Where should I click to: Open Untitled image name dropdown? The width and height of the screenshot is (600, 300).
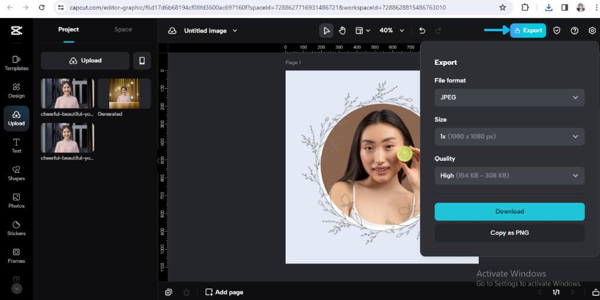[211, 31]
